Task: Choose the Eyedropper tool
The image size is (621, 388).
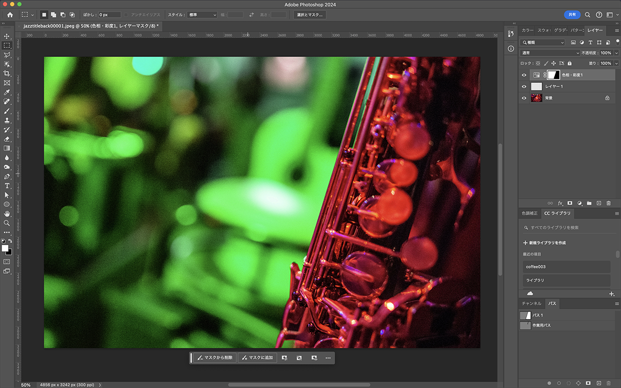Action: 7,92
